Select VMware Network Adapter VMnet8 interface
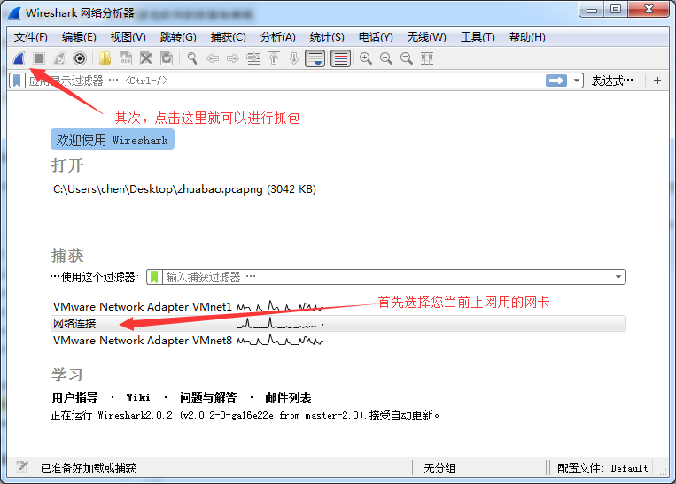 (x=338, y=341)
